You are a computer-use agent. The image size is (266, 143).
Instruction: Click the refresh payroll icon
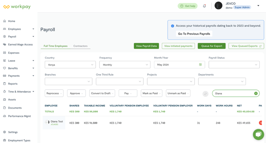tap(205, 94)
